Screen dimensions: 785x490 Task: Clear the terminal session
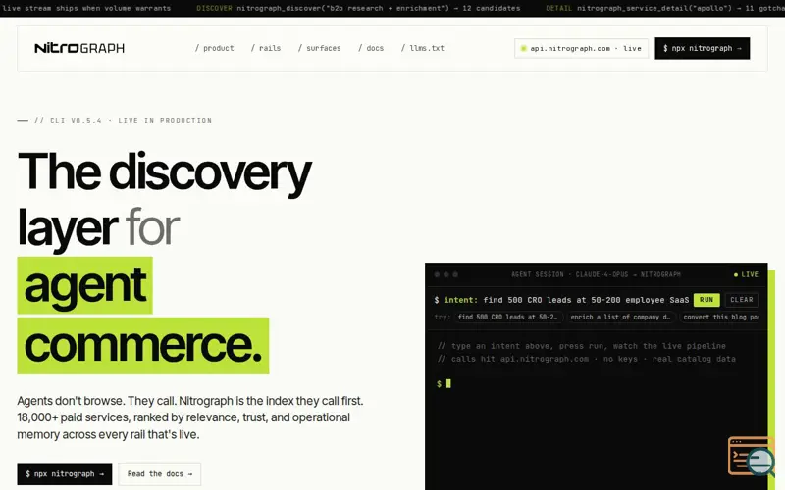click(x=742, y=300)
